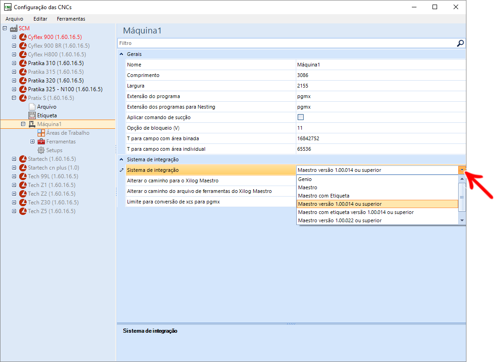Select Startech cn plus (1.0) tree row
Image resolution: width=499 pixels, height=362 pixels.
[54, 168]
